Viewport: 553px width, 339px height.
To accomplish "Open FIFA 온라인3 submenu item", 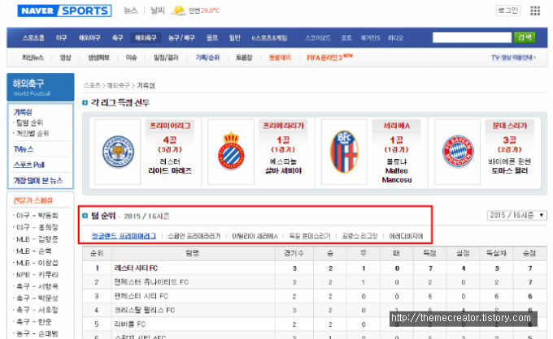I will (329, 58).
